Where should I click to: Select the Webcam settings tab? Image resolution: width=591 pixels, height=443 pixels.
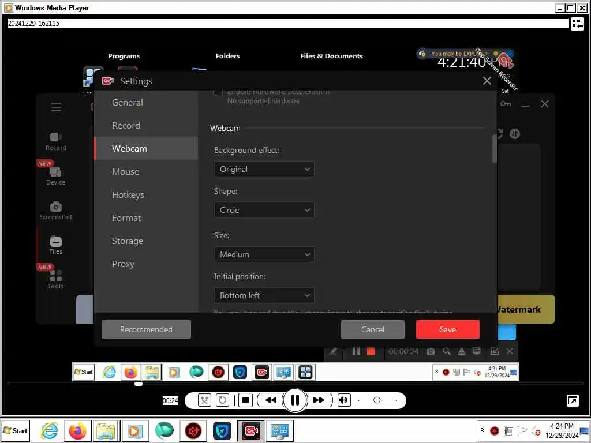[146, 148]
